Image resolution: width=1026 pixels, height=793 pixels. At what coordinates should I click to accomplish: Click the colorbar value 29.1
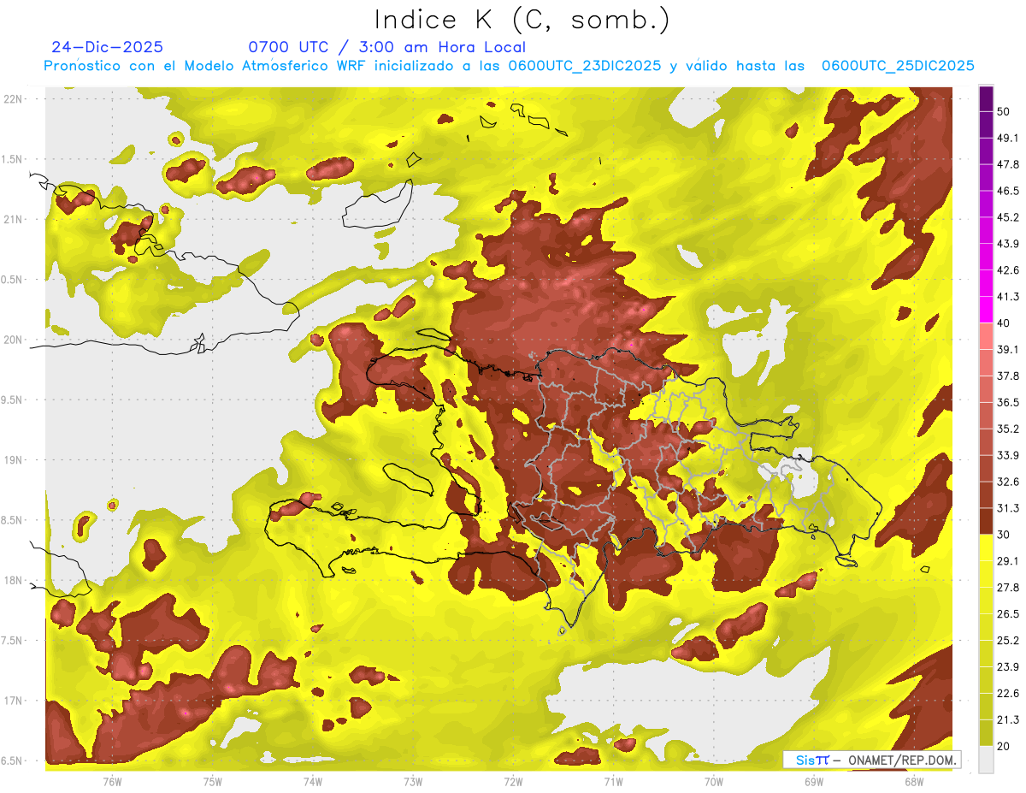click(1007, 561)
